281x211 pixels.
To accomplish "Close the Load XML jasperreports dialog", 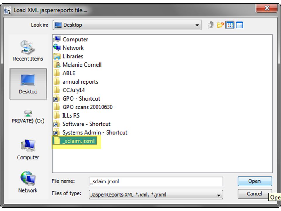I will (267, 8).
